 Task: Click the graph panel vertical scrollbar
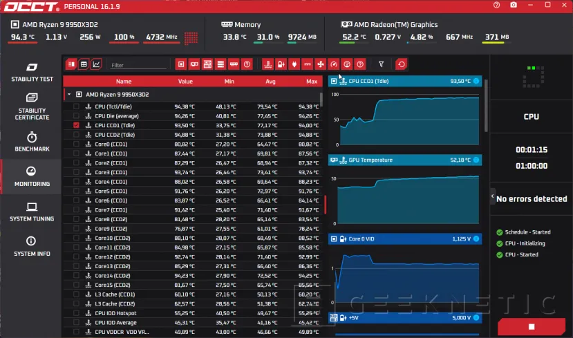[x=486, y=106]
